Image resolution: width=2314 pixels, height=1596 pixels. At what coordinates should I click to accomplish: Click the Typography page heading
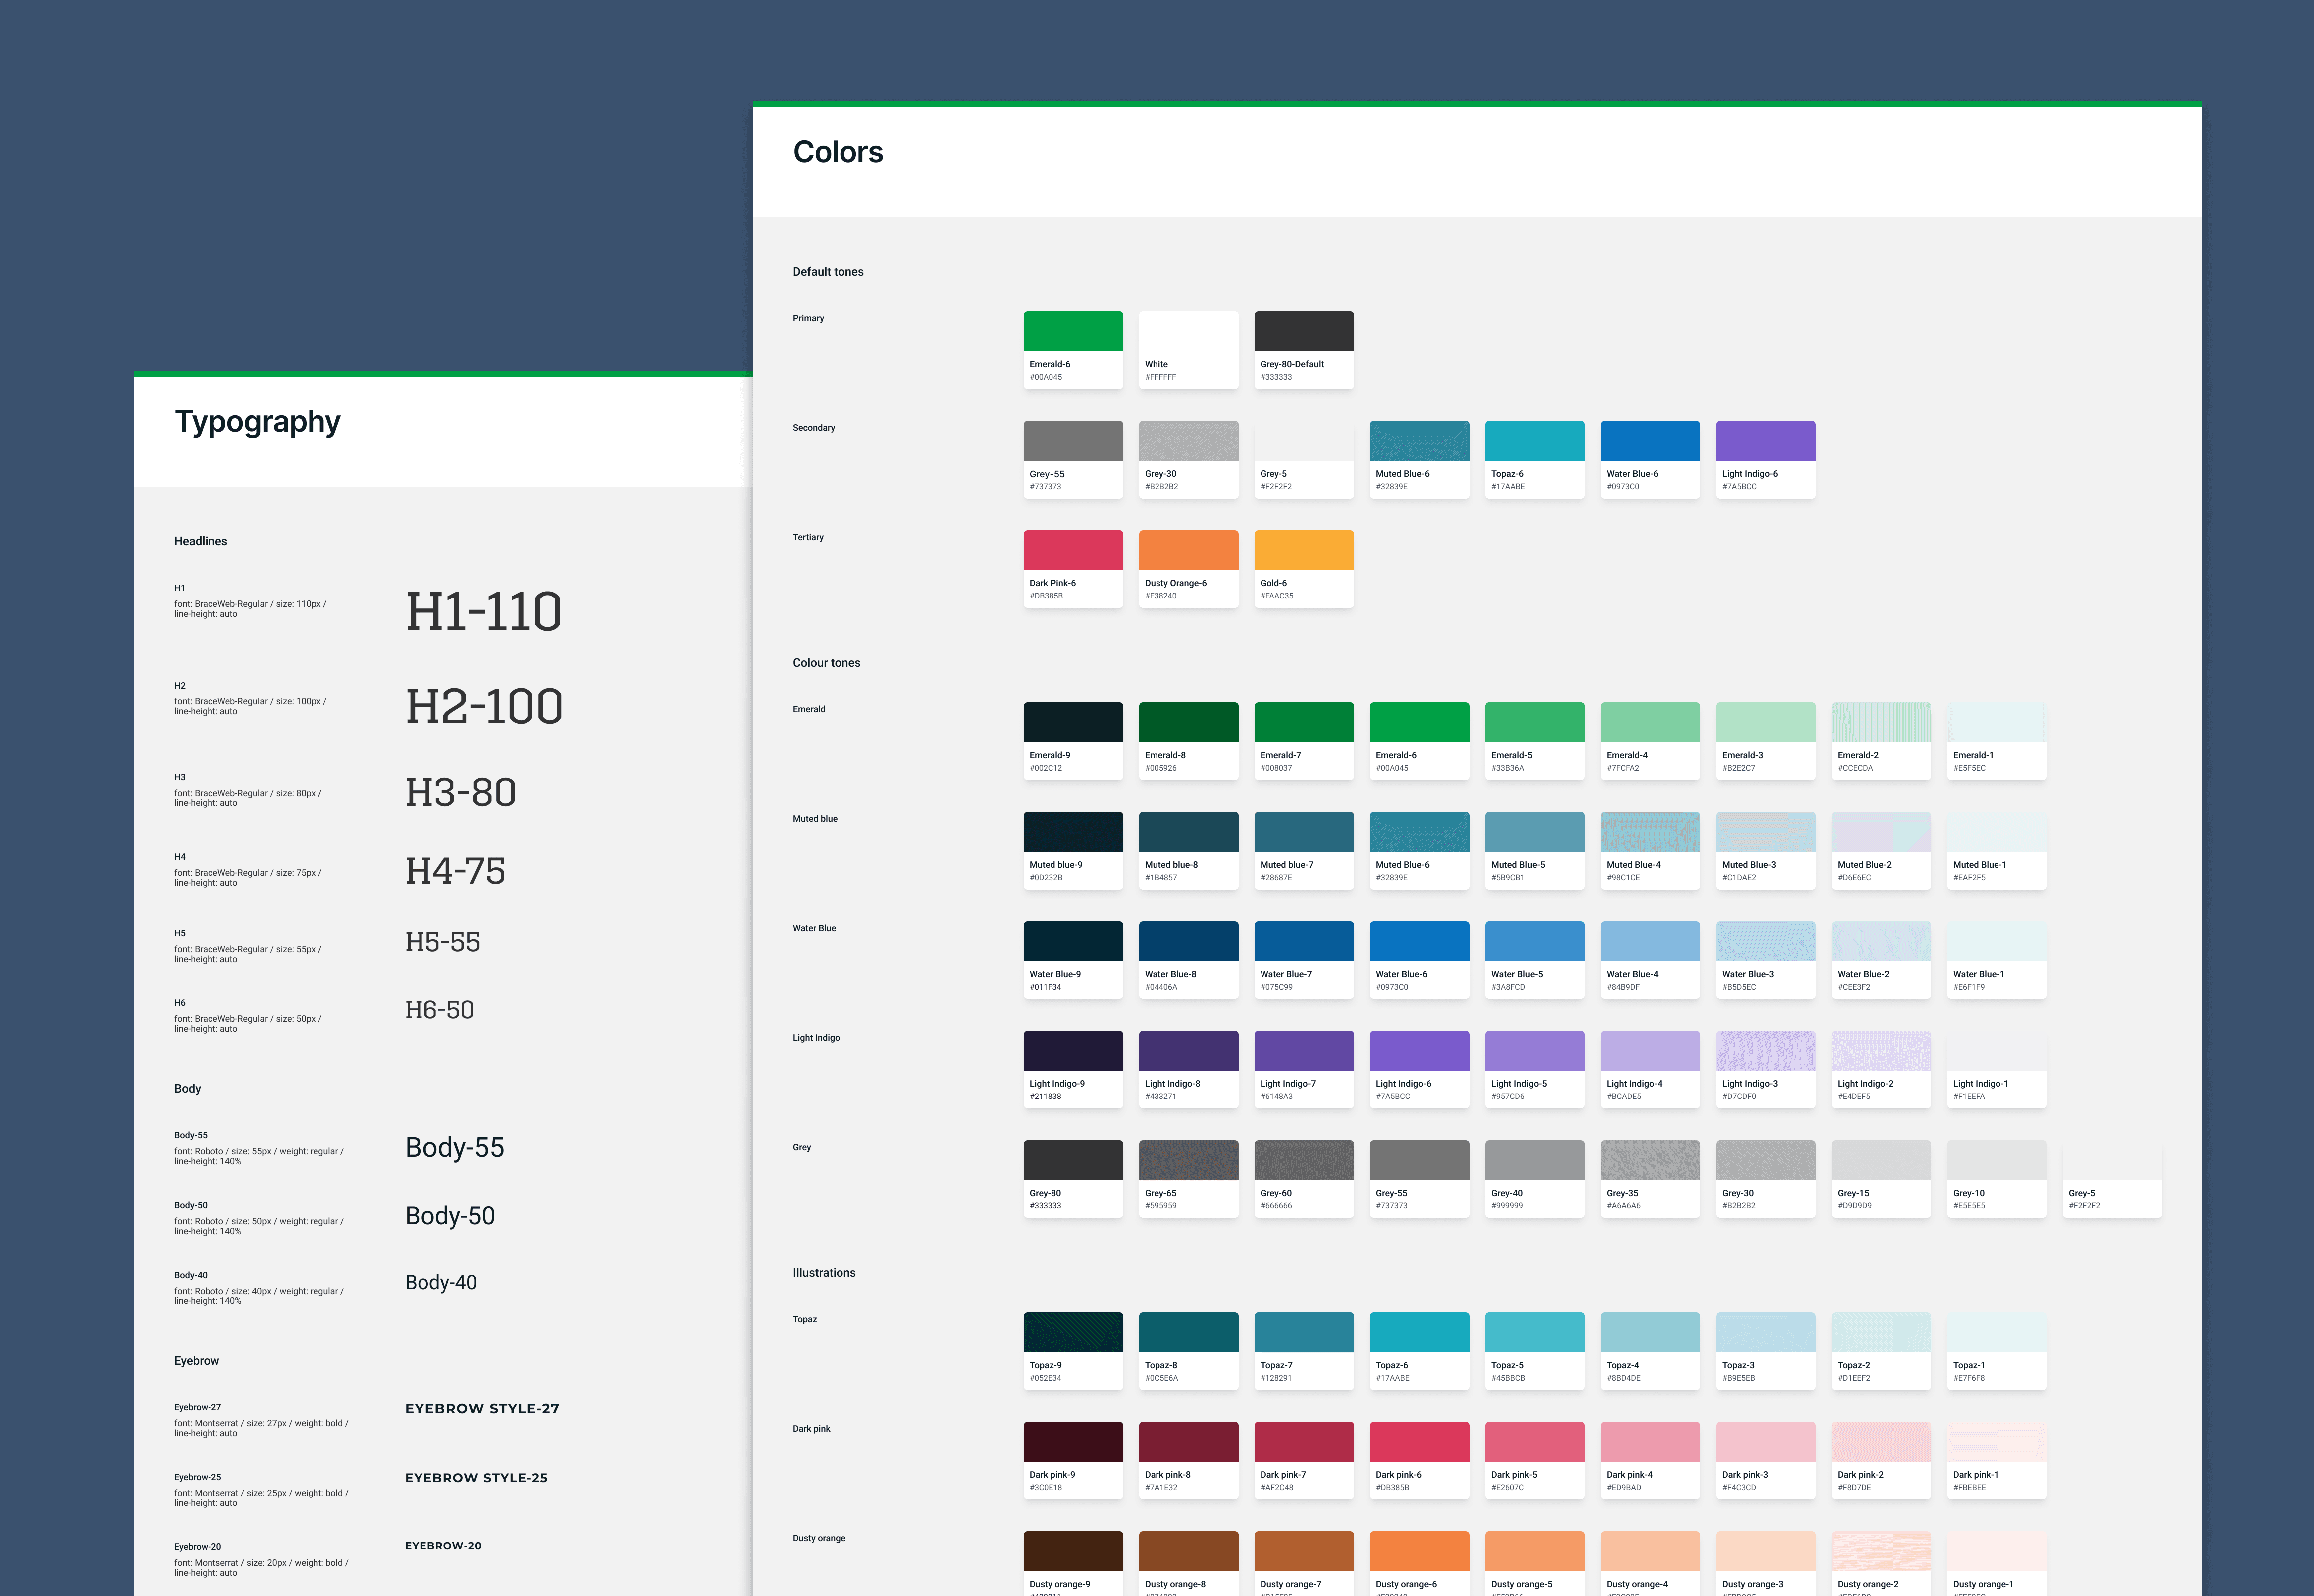(257, 422)
